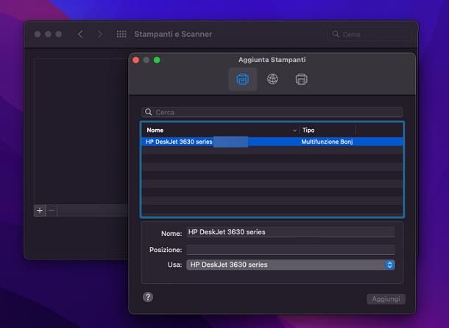Screen dimensions: 449x328
Task: Click the Cerca field in Stampanti e Scanner window
Action: (x=369, y=34)
